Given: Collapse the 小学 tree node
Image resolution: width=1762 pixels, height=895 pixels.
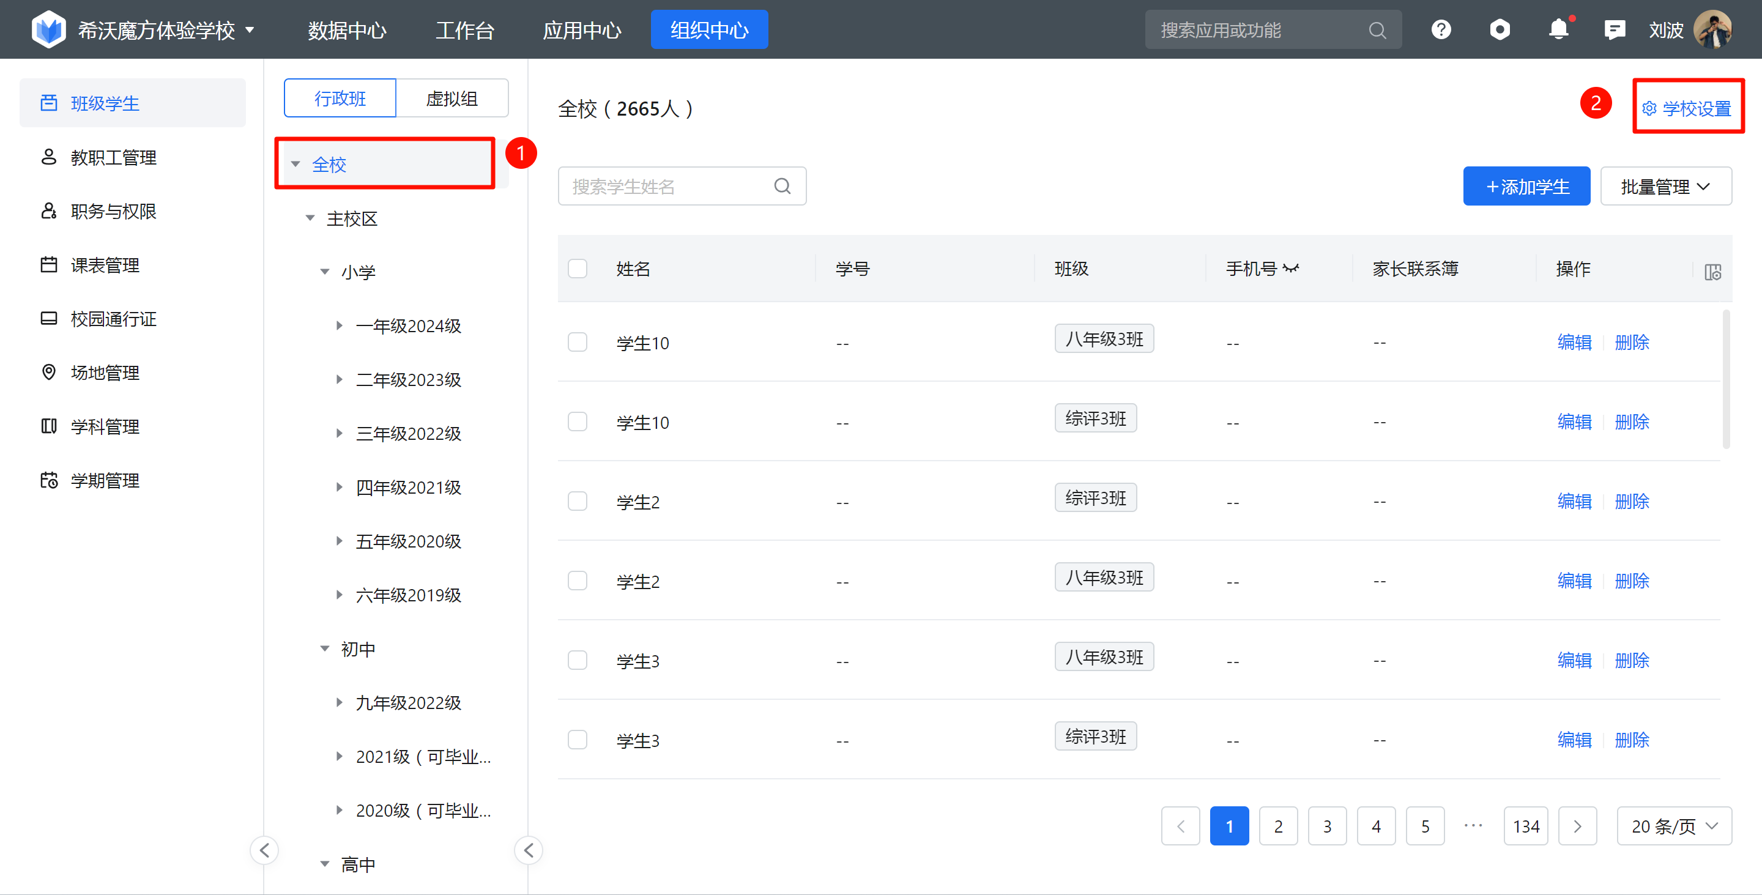Looking at the screenshot, I should (x=325, y=272).
